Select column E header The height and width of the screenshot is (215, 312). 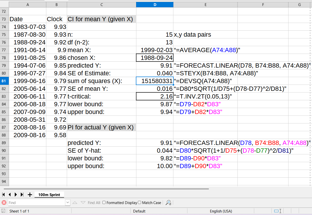coord(205,4)
